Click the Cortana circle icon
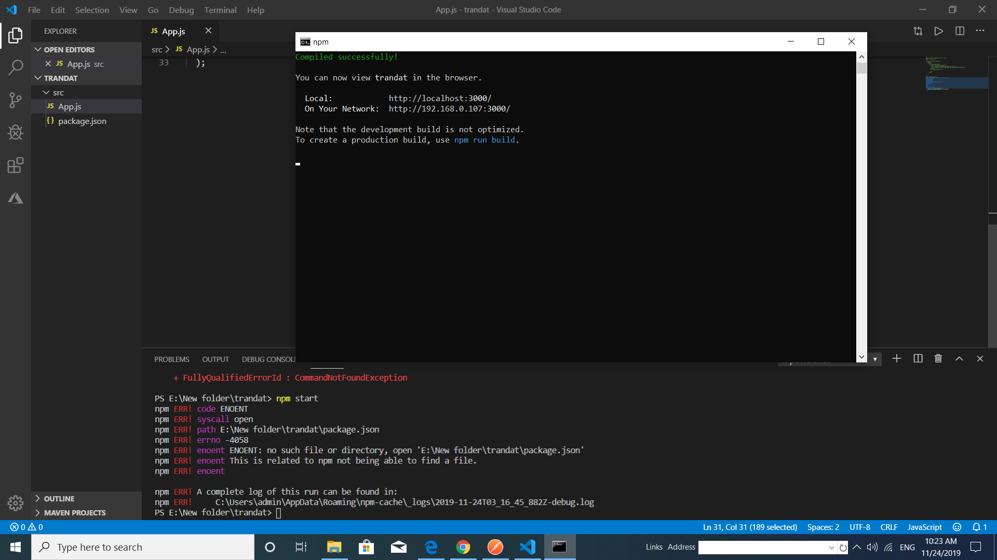 click(270, 547)
